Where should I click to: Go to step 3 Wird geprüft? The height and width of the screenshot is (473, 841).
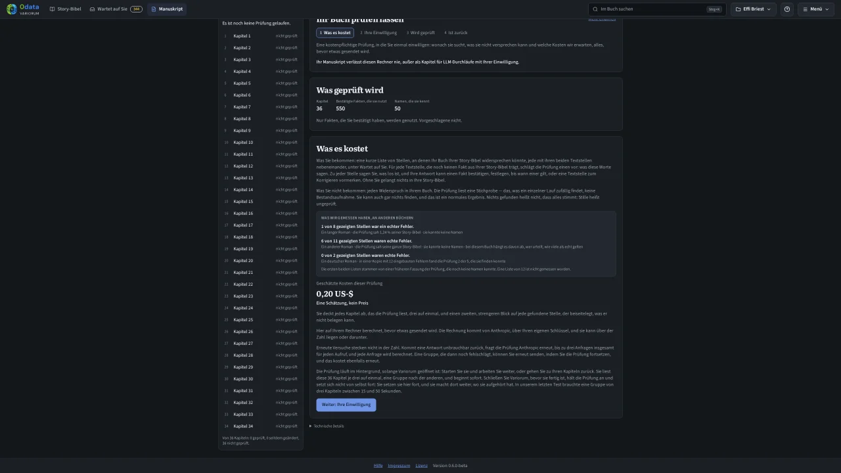[x=420, y=33]
